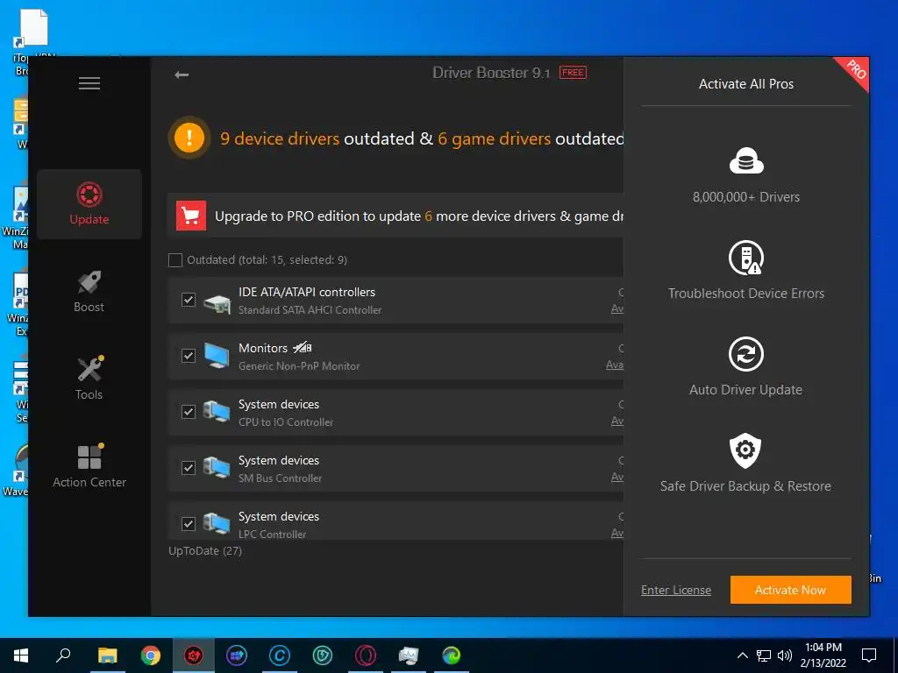Open the Tools section
898x673 pixels.
coord(89,379)
